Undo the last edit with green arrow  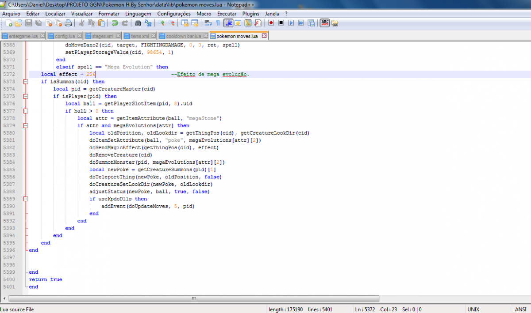click(x=115, y=23)
